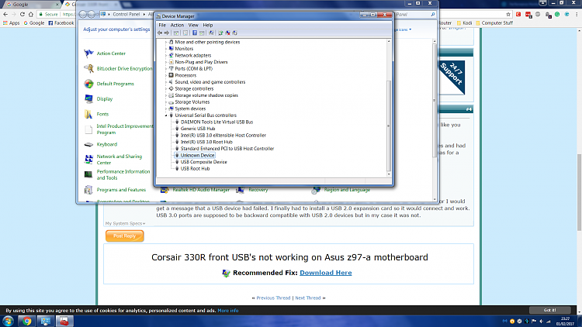This screenshot has width=582, height=327.
Task: Open Region and Language link
Action: [x=347, y=190]
